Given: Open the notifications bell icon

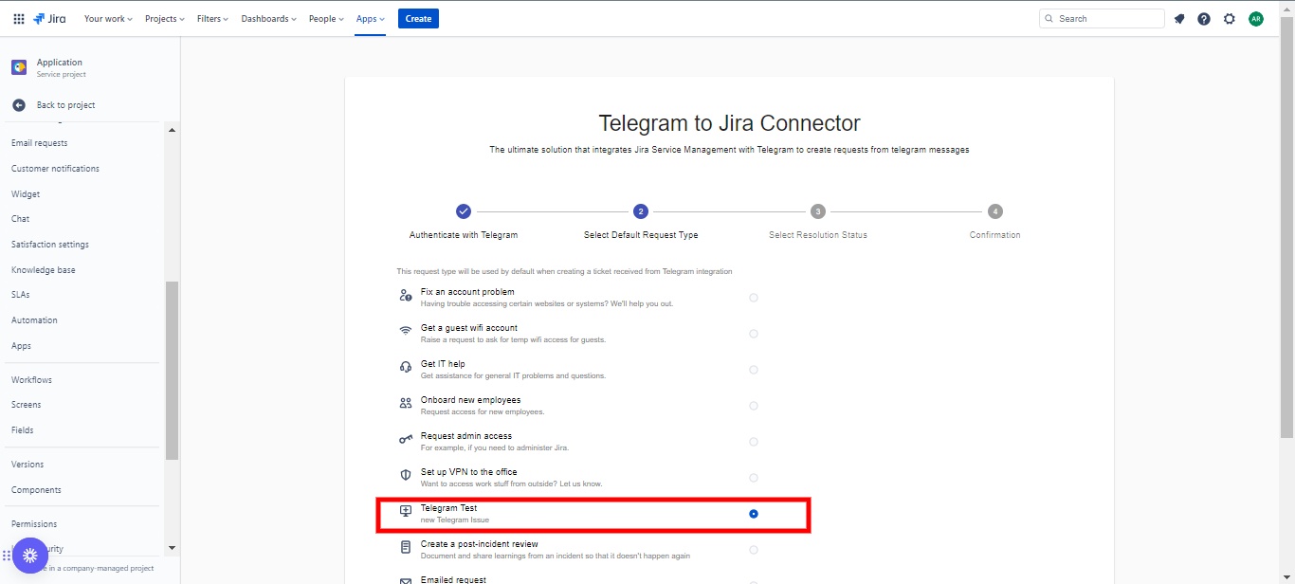Looking at the screenshot, I should (x=1179, y=19).
